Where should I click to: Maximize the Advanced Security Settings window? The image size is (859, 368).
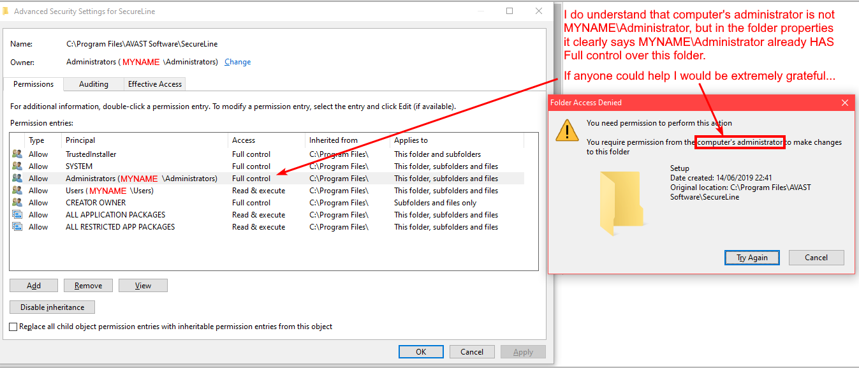click(510, 11)
